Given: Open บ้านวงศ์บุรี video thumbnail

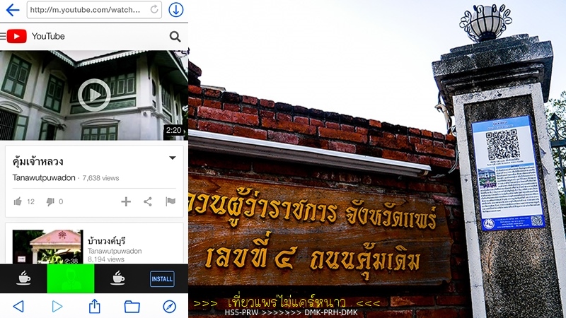Looking at the screenshot, I should (x=47, y=247).
